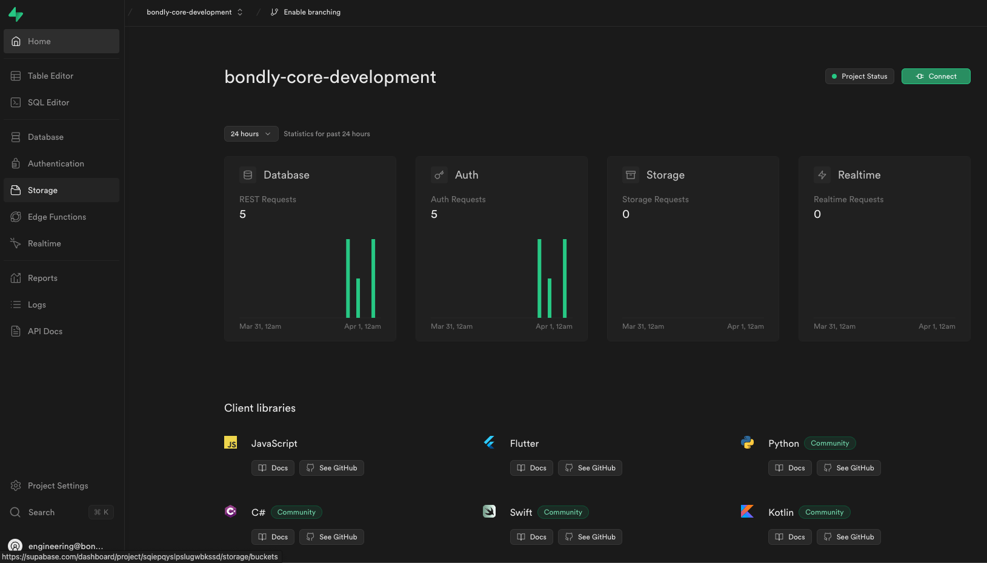
Task: Open Edge Functions from sidebar
Action: point(61,217)
